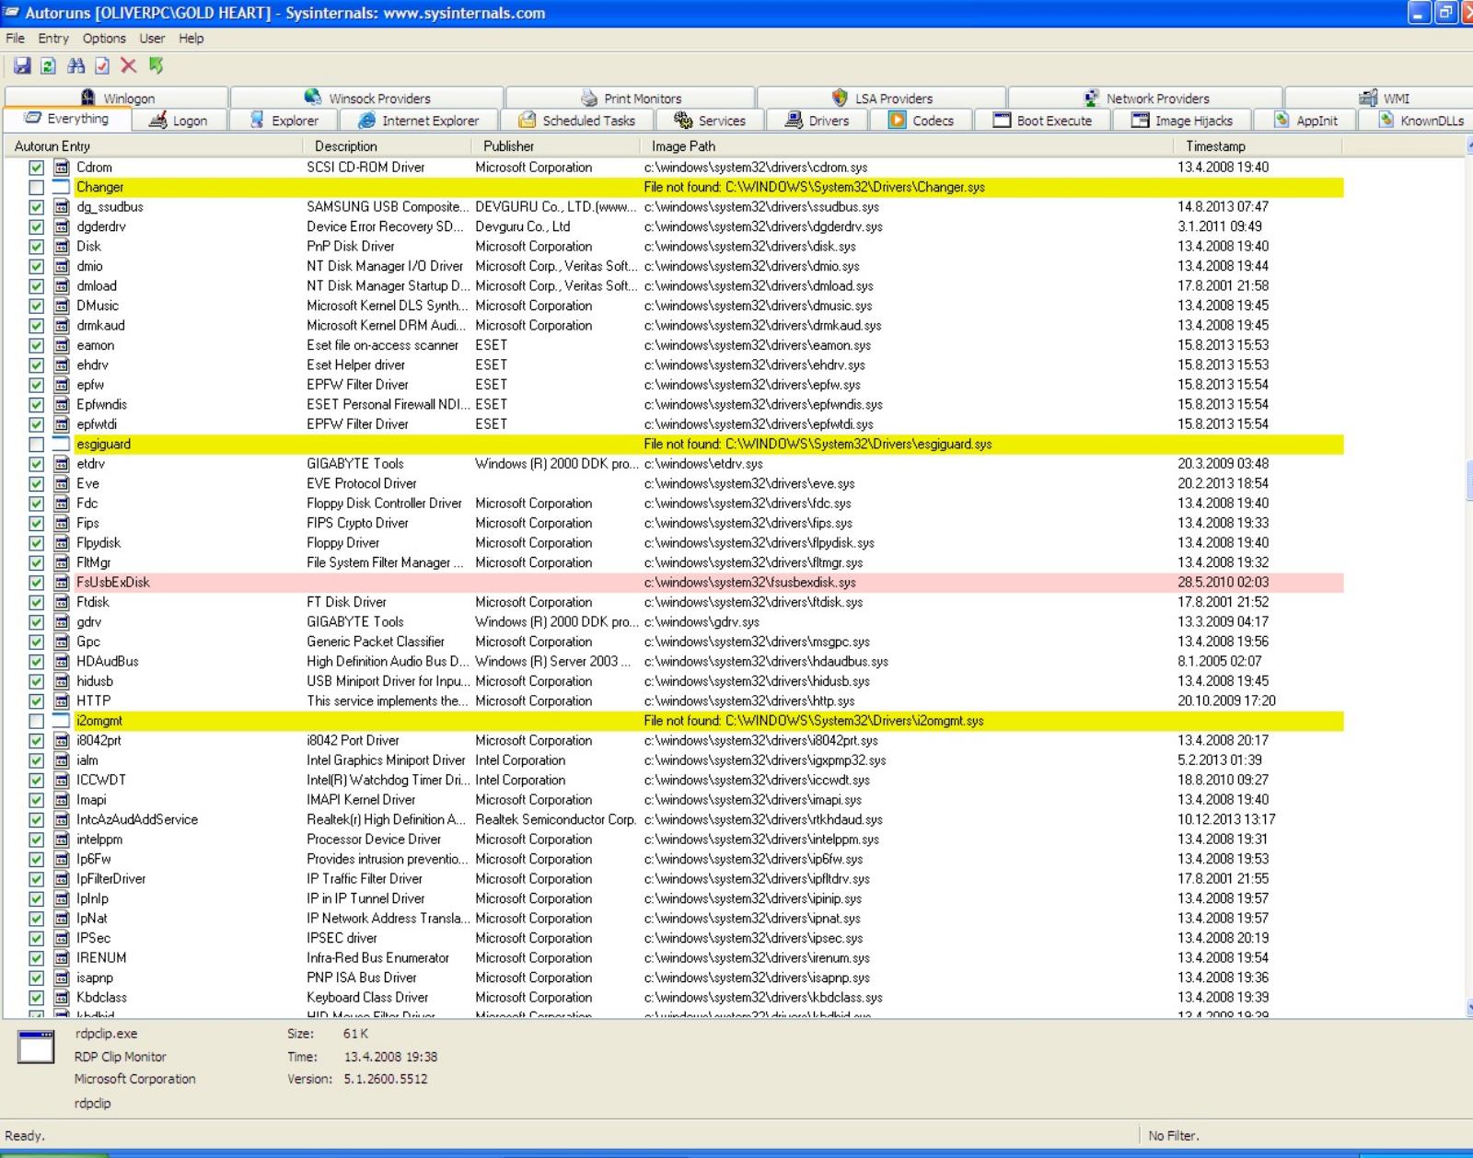Select the FsUsbExDisk entry name

113,583
